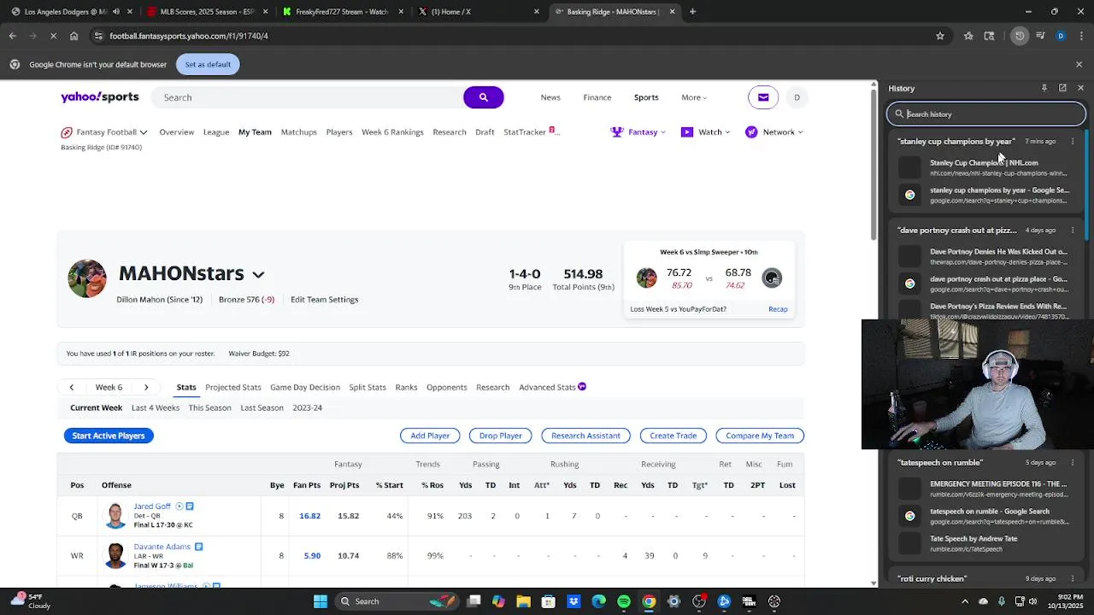Select the This Season filter

(209, 408)
